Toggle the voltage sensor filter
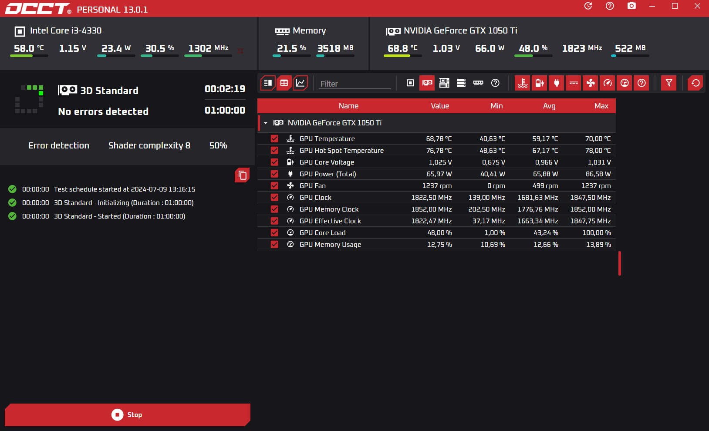 [x=540, y=83]
